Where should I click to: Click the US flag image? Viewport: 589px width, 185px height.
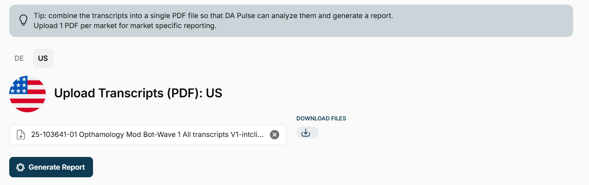click(x=28, y=94)
